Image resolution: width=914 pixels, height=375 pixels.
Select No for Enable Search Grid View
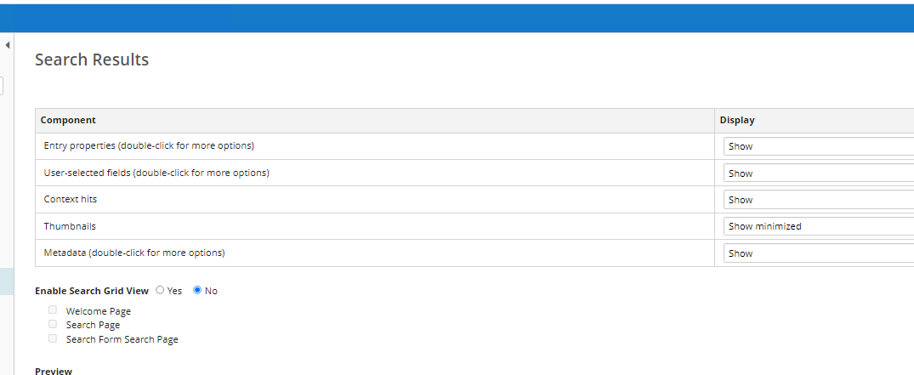pyautogui.click(x=197, y=291)
